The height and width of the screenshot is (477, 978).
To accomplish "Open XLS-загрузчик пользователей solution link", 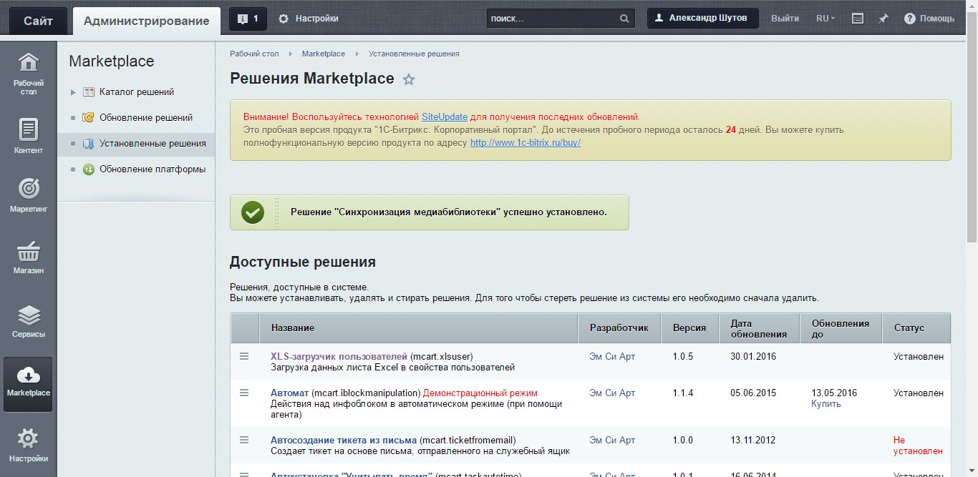I will 339,356.
